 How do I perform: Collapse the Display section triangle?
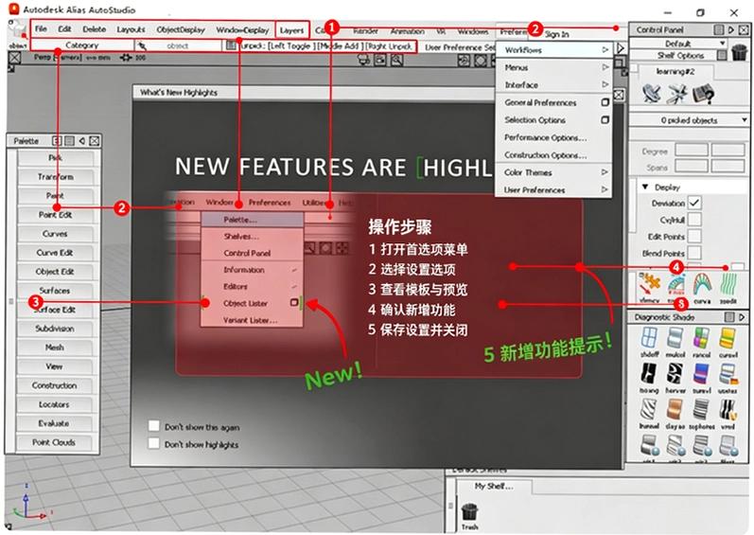tap(645, 187)
